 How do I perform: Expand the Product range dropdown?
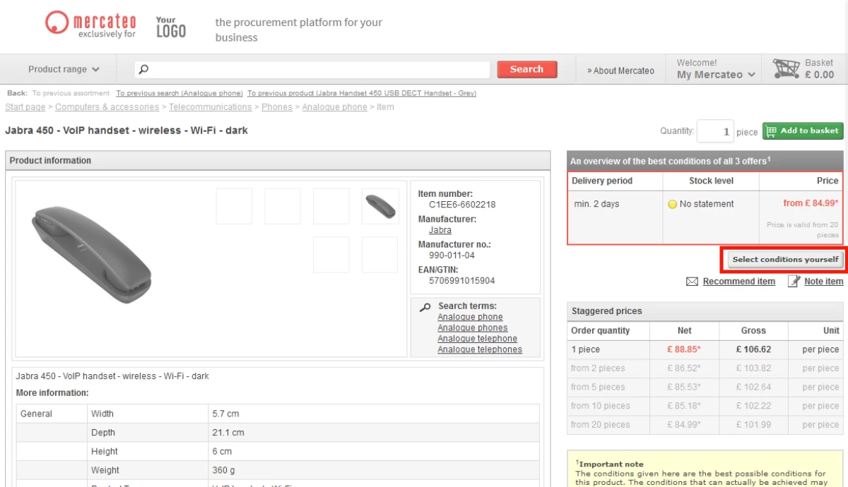tap(64, 69)
